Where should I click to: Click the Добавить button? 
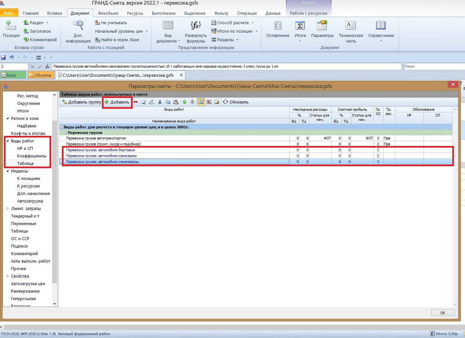click(117, 102)
